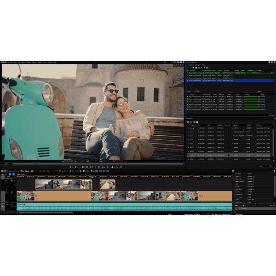Start playback with the green Play button
Image resolution: width=276 pixels, height=276 pixels.
click(92, 167)
